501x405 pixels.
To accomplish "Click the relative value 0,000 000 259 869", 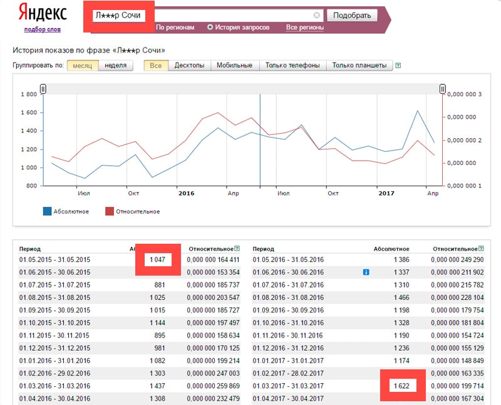I will pyautogui.click(x=213, y=386).
